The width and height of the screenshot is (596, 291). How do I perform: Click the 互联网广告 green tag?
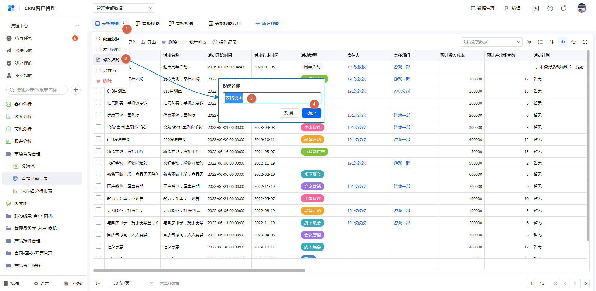coord(314,152)
